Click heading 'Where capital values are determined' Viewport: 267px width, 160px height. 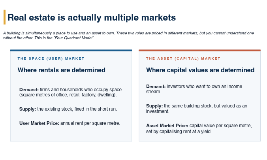200,70
